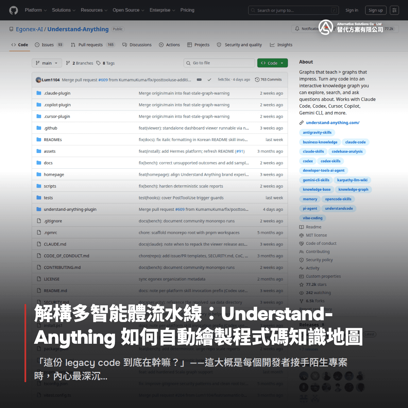Open the Discussions tab
The height and width of the screenshot is (408, 408).
point(137,45)
